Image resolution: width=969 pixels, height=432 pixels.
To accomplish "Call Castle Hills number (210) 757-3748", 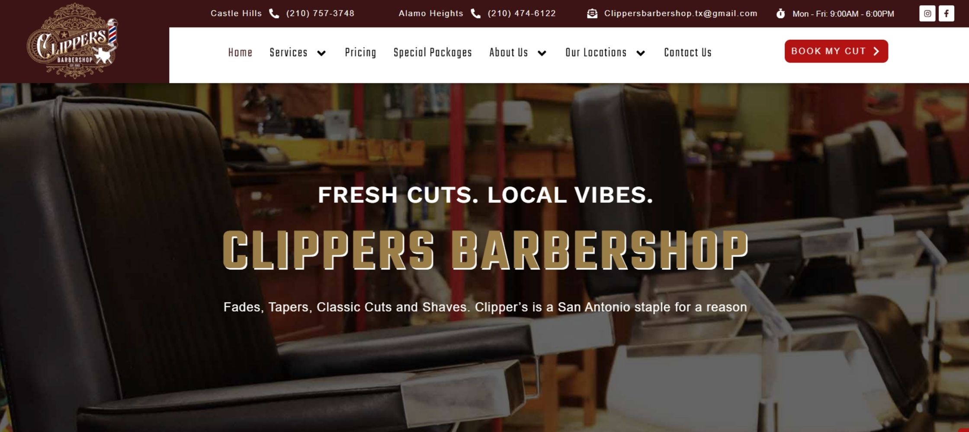I will (320, 13).
